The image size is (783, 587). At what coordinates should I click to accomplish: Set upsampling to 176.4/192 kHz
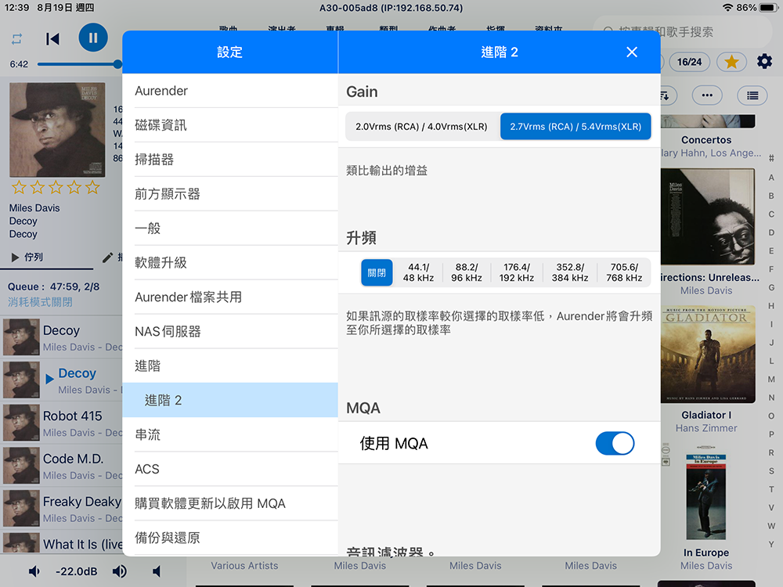tap(517, 272)
